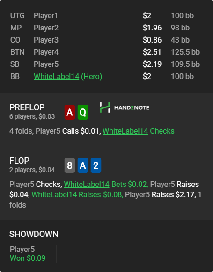Image resolution: width=213 pixels, height=272 pixels.
Task: Select the blue Ace flop card
Action: click(83, 165)
